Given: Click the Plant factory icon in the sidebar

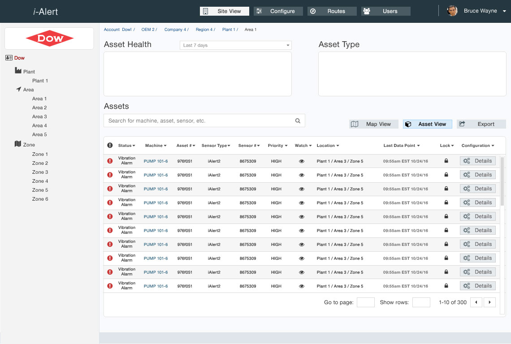Looking at the screenshot, I should [18, 71].
